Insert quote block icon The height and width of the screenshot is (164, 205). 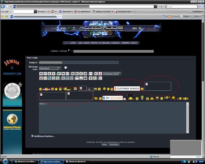point(95,78)
